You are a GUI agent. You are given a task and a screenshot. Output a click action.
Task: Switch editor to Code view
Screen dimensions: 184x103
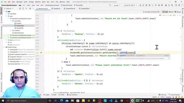165,12
